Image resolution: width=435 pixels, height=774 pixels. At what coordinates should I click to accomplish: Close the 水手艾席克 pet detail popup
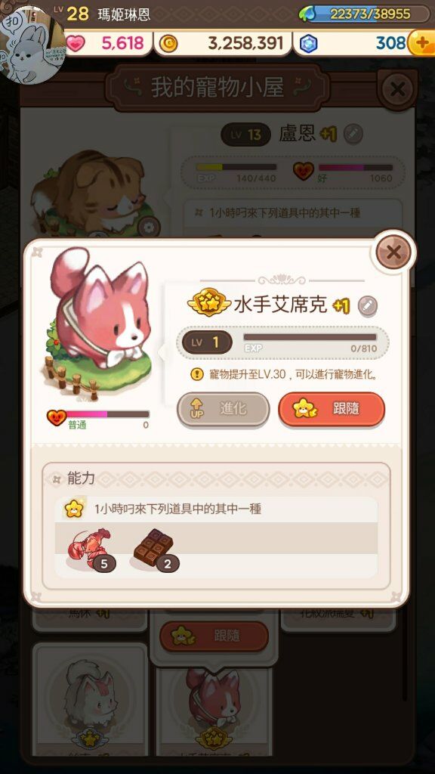(x=393, y=252)
